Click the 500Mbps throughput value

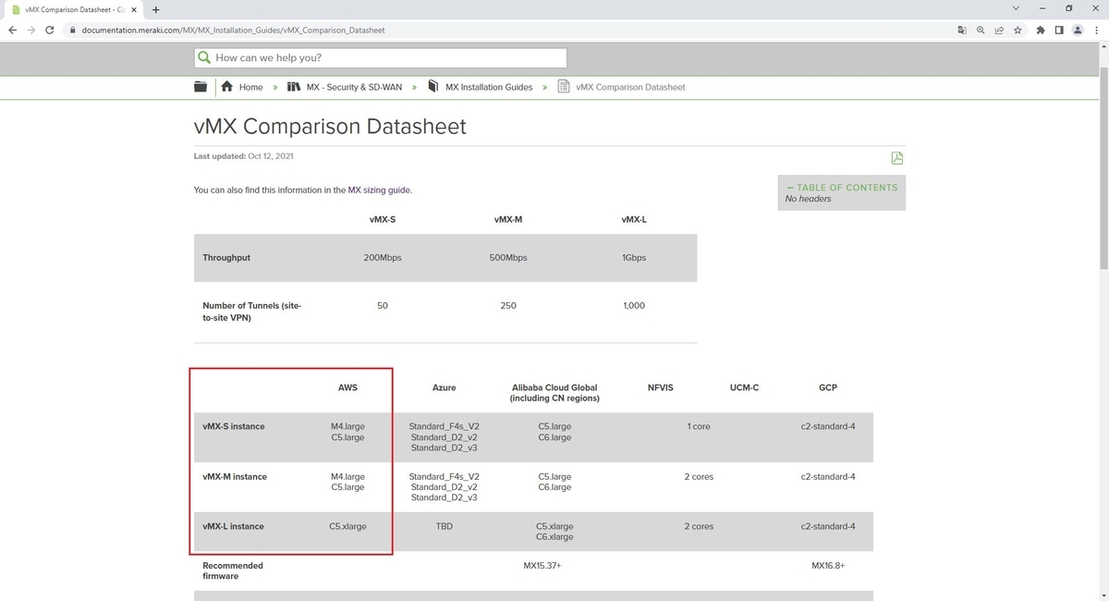point(508,258)
